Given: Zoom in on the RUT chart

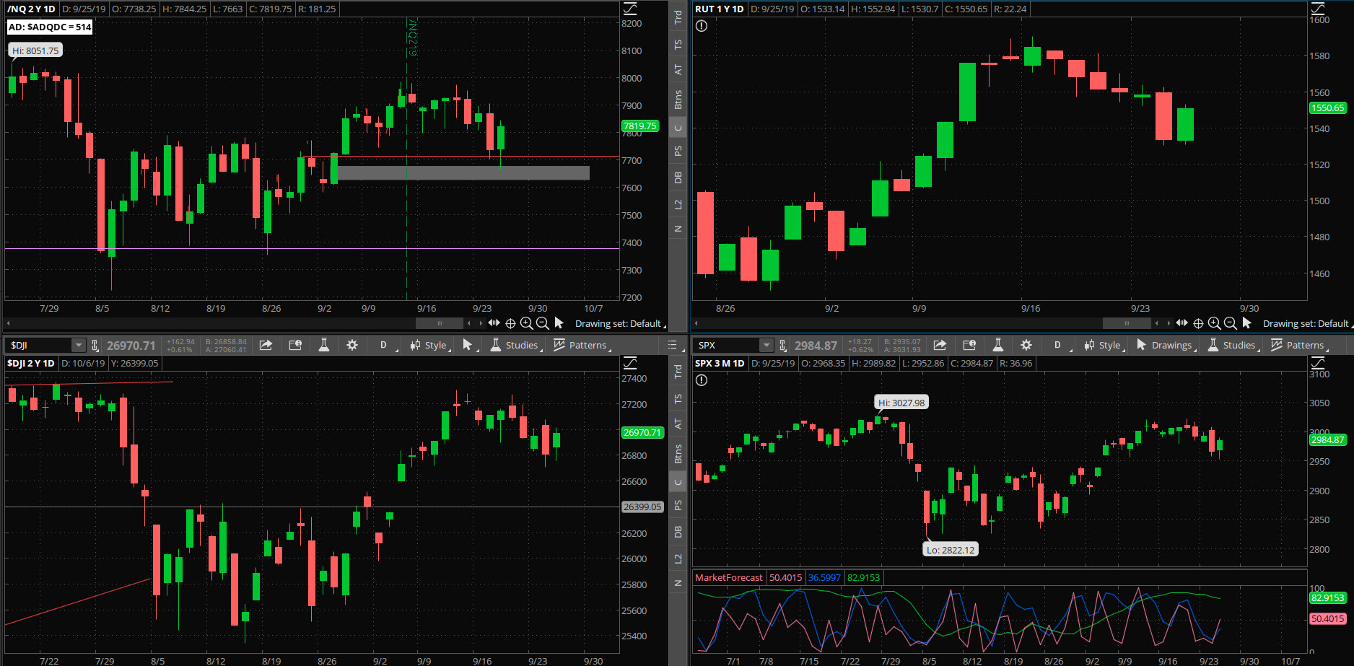Looking at the screenshot, I should coord(1214,323).
